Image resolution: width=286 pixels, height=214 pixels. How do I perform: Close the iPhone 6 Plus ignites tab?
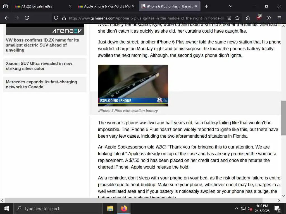pyautogui.click(x=196, y=6)
